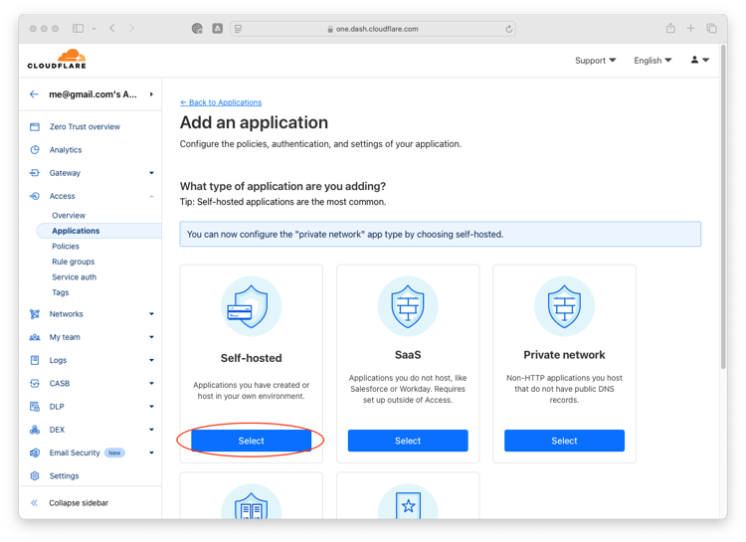Click the Private network shield illustration

pyautogui.click(x=564, y=306)
